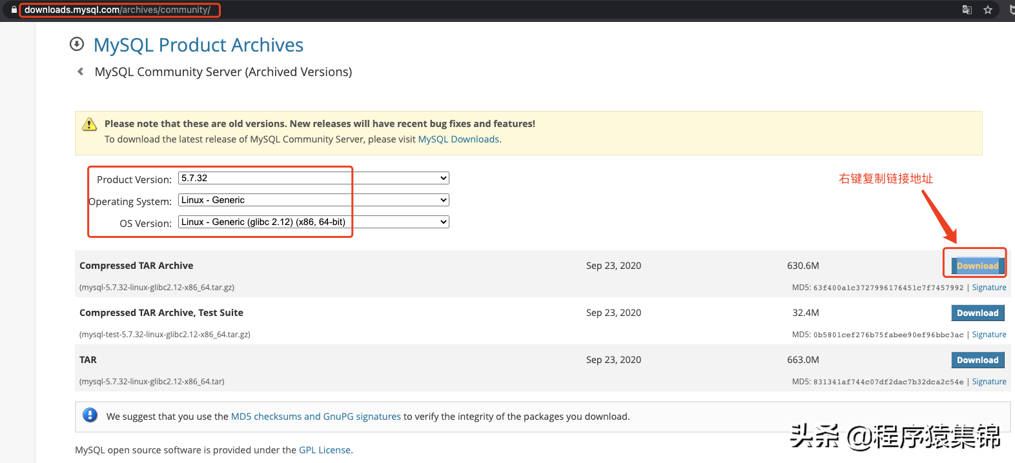Viewport: 1015px width, 463px height.
Task: Click the Compressed TAR Archive title text
Action: point(136,266)
